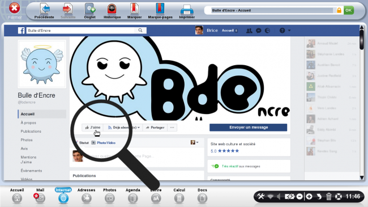The image size is (368, 207).
Task: Open chat with Adrien Achard
Action: point(331,119)
